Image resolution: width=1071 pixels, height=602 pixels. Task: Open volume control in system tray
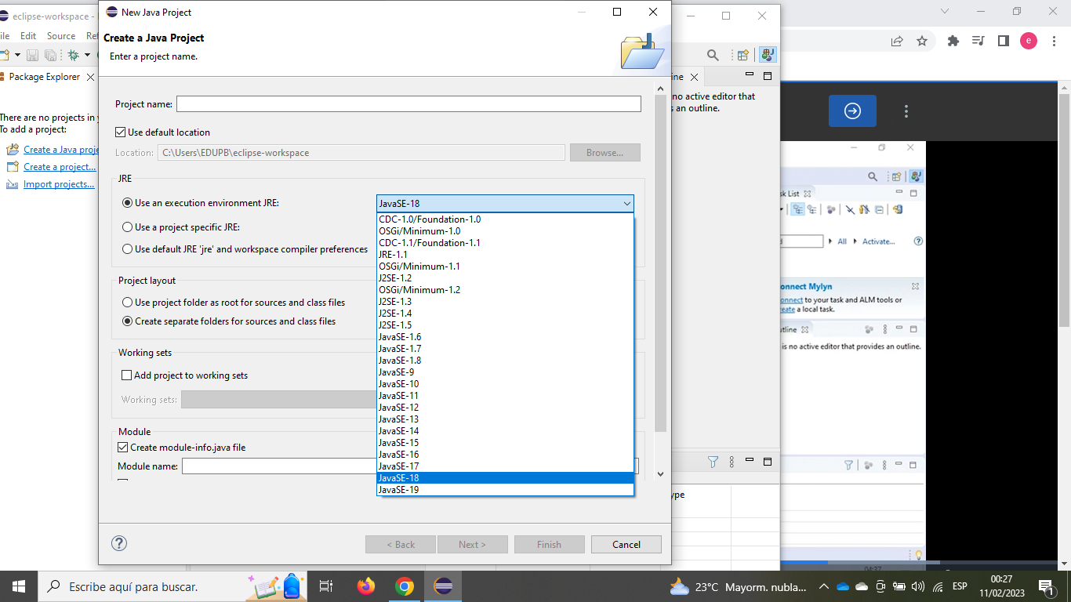pos(918,586)
